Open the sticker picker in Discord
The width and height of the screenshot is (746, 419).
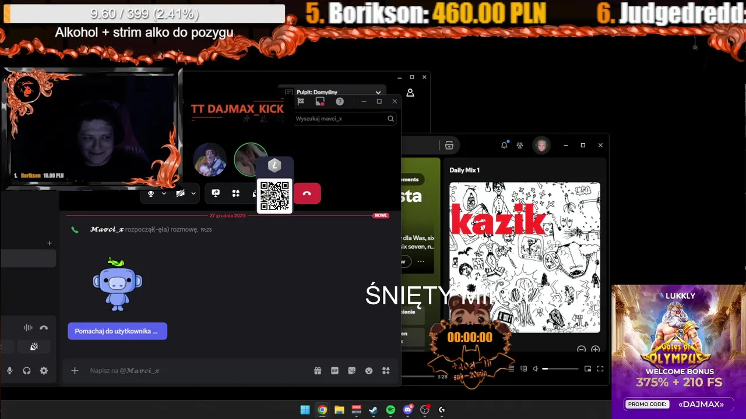point(351,371)
